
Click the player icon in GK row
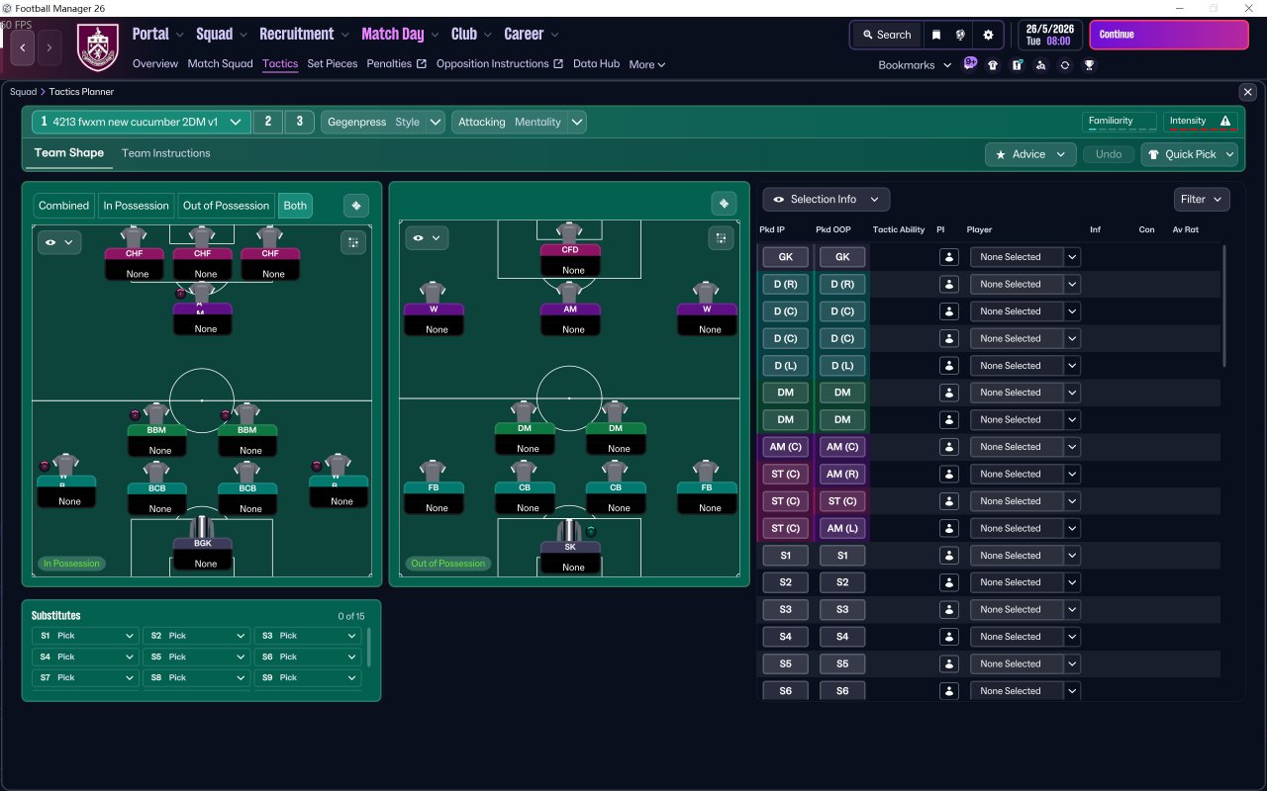pyautogui.click(x=949, y=257)
